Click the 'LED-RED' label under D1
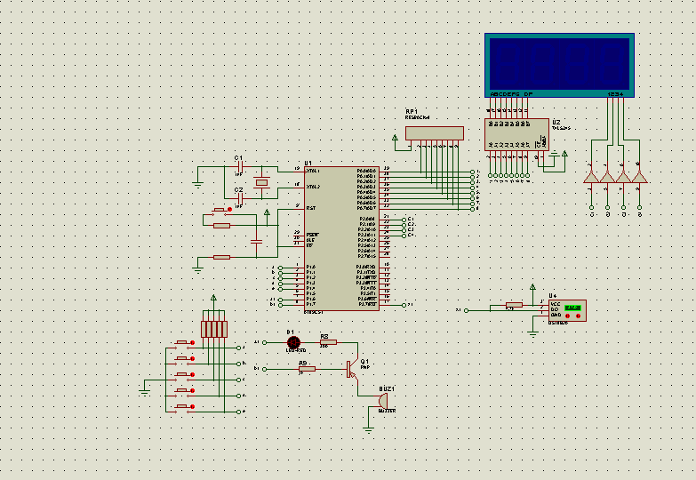This screenshot has width=696, height=480. tap(296, 351)
